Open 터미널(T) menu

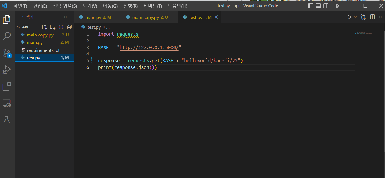tap(153, 6)
